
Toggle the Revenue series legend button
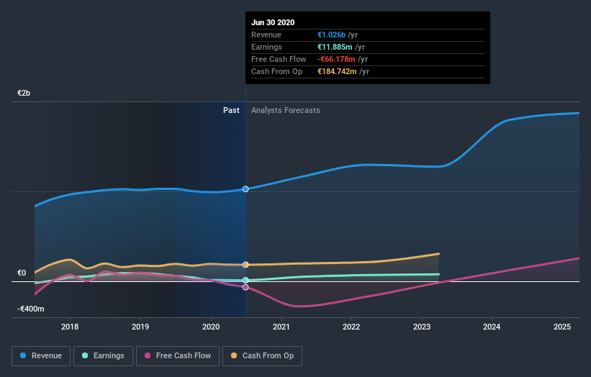click(x=41, y=356)
